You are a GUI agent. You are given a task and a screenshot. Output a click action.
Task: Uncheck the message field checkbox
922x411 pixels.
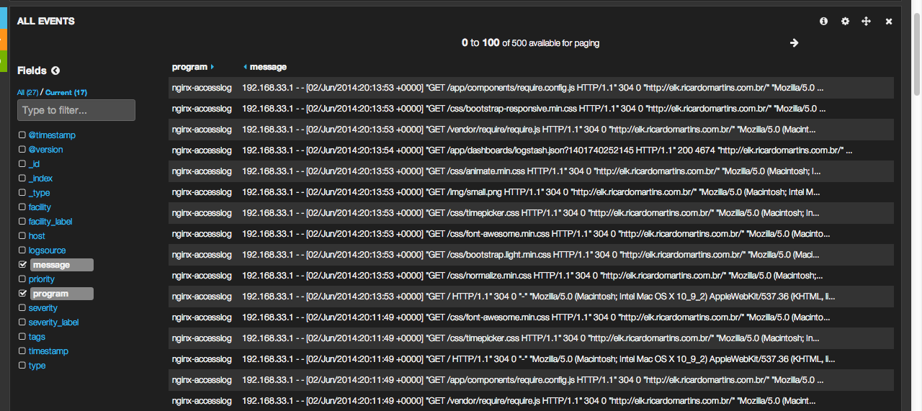coord(22,265)
